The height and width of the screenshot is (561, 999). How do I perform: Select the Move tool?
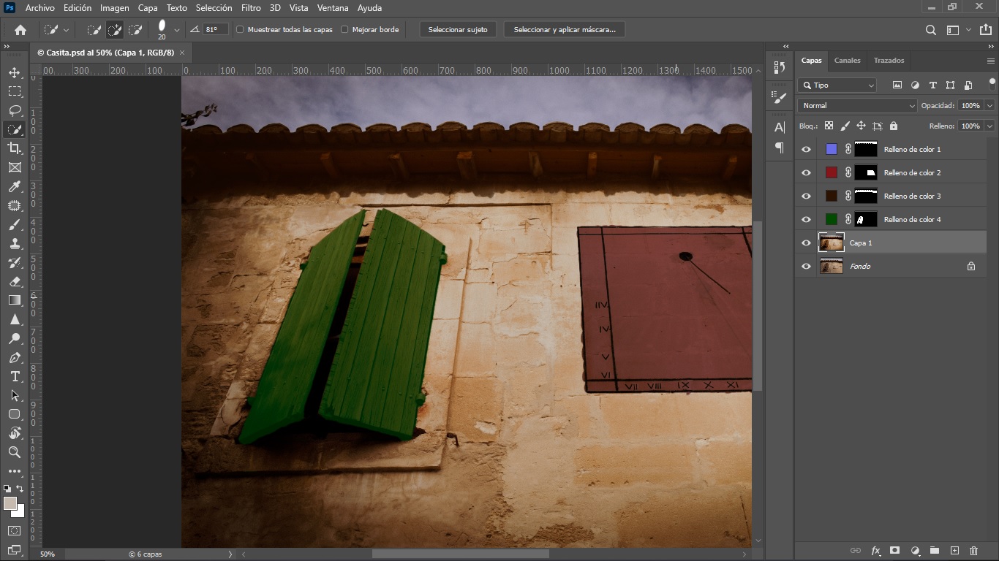click(15, 72)
